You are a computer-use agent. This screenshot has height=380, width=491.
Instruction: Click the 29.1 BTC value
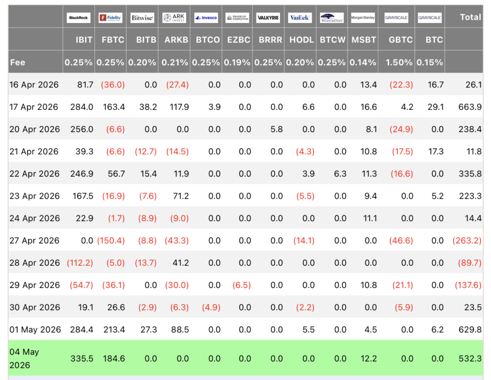tap(435, 107)
